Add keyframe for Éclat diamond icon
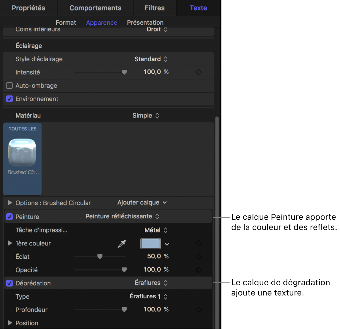 pos(199,256)
